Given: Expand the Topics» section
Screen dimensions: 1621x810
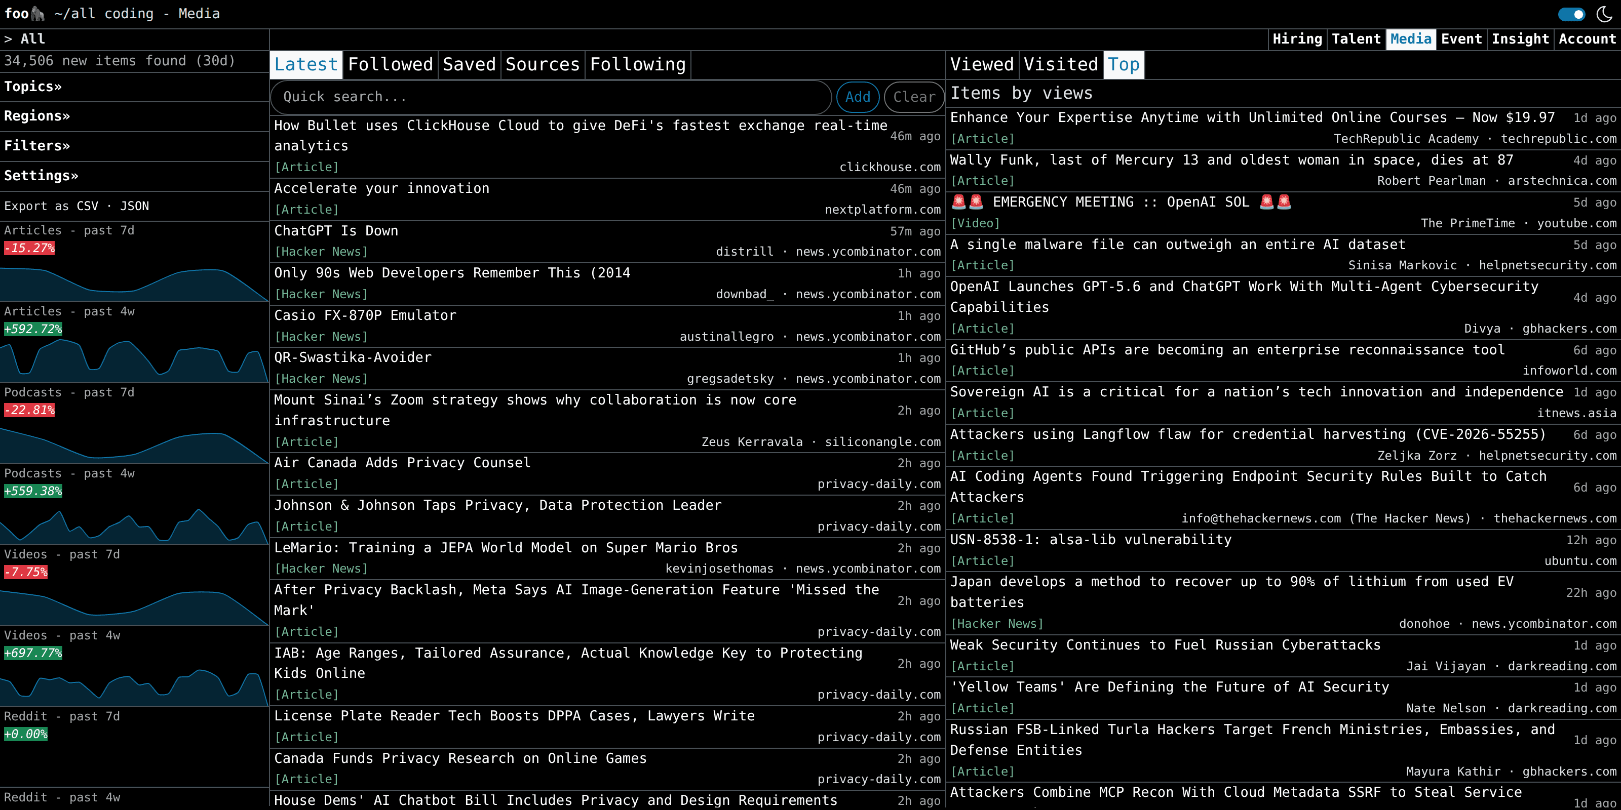Looking at the screenshot, I should 33,87.
